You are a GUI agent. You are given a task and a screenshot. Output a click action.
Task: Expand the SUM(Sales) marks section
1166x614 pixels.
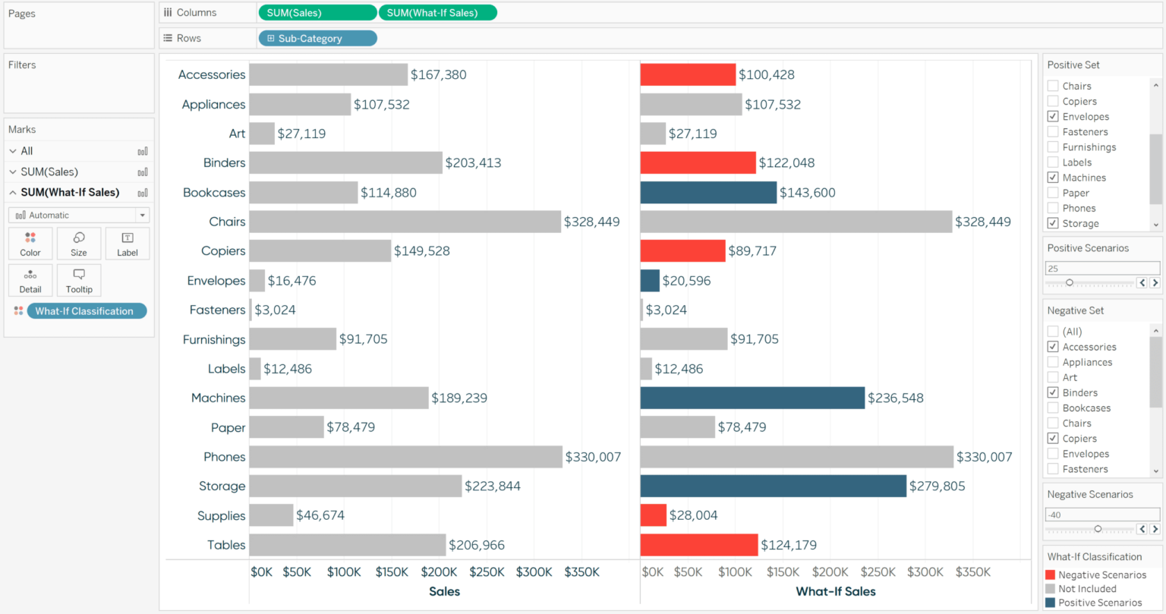pyautogui.click(x=12, y=172)
